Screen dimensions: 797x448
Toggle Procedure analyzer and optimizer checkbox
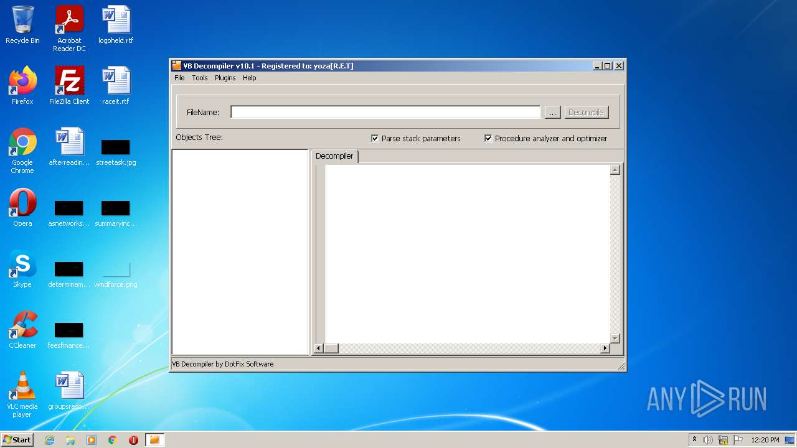pyautogui.click(x=488, y=138)
